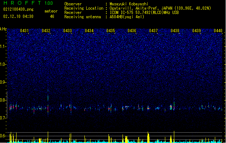
Task: Click the 0433 time marker
Action: pyautogui.click(x=68, y=31)
